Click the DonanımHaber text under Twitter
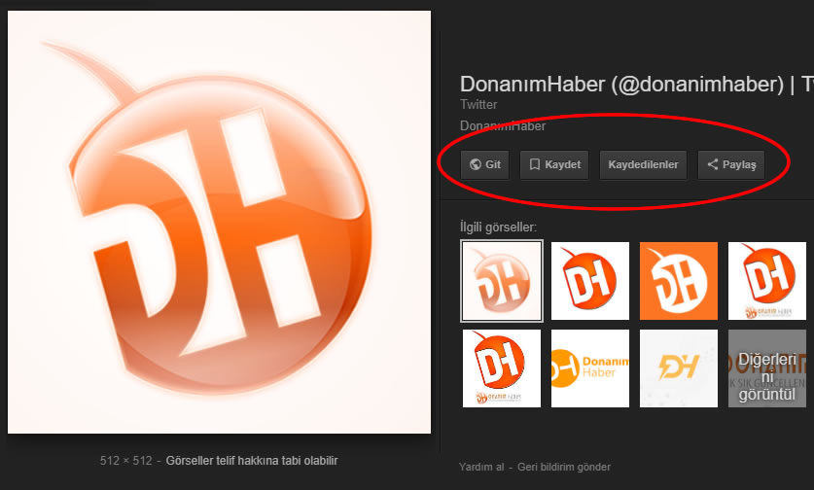The height and width of the screenshot is (490, 814). 503,125
